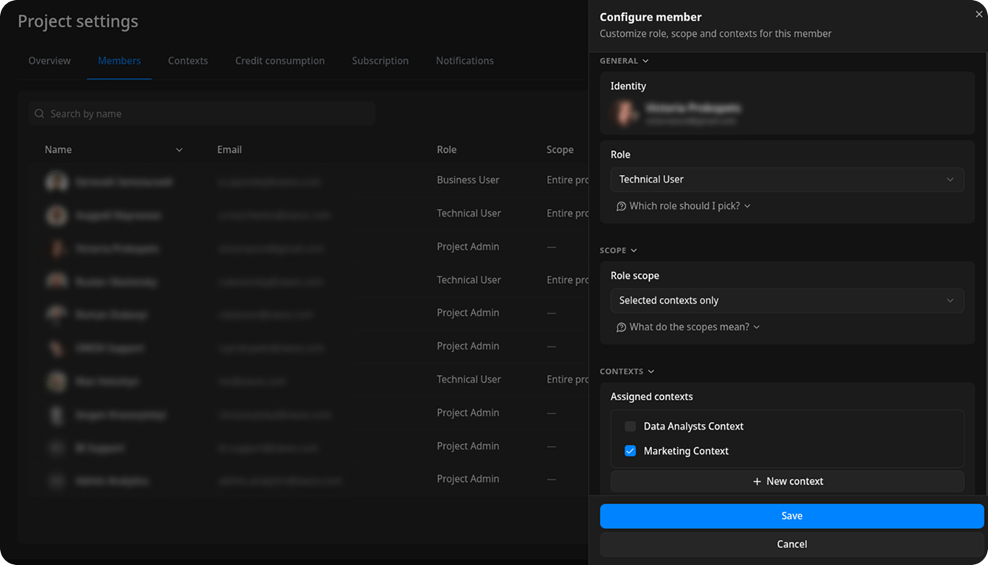Image resolution: width=988 pixels, height=565 pixels.
Task: Select the Members tab
Action: [x=119, y=61]
